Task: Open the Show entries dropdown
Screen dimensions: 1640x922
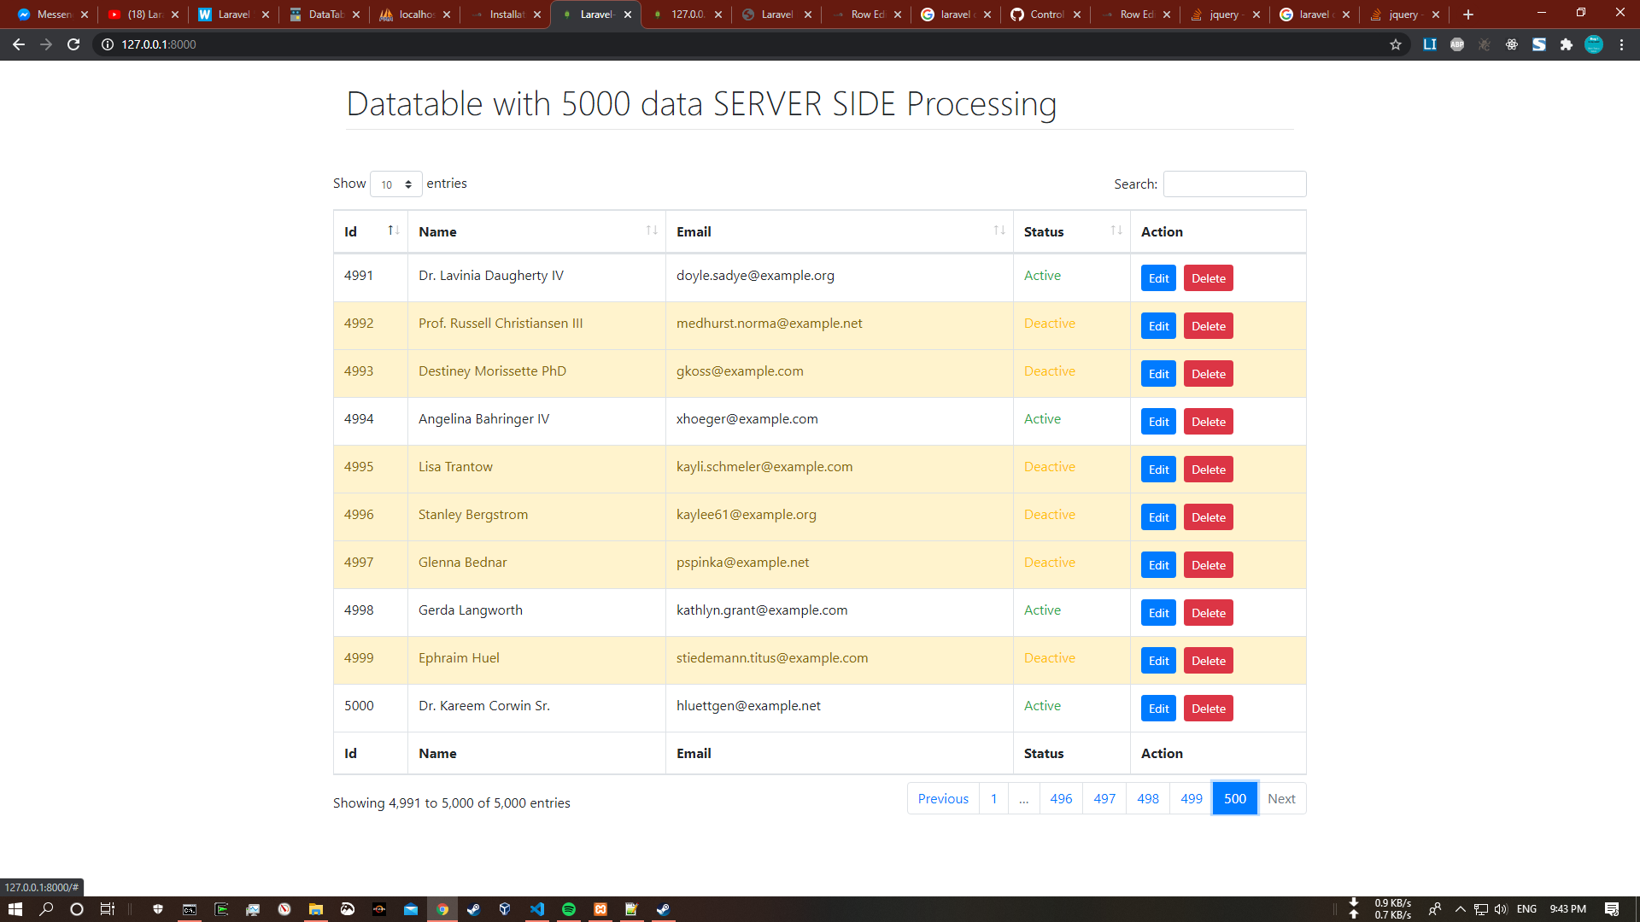Action: pos(395,184)
